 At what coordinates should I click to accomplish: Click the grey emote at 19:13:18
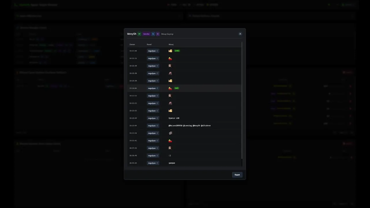coord(170,133)
